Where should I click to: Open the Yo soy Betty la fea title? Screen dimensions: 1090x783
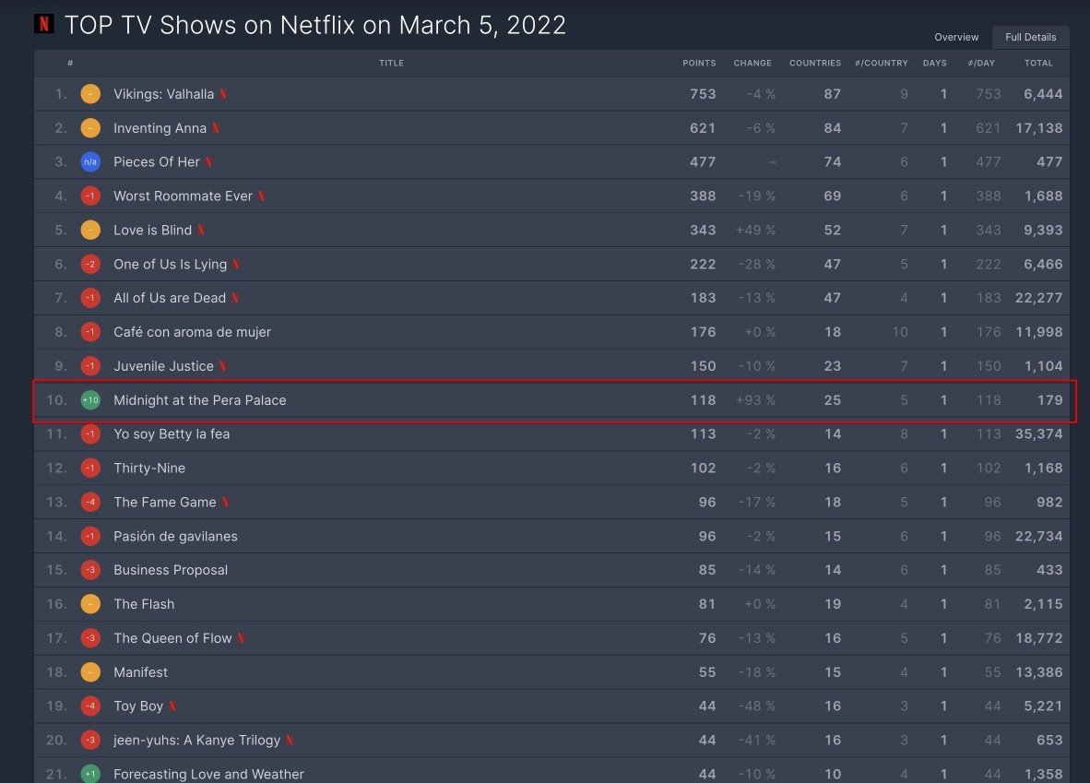[172, 434]
